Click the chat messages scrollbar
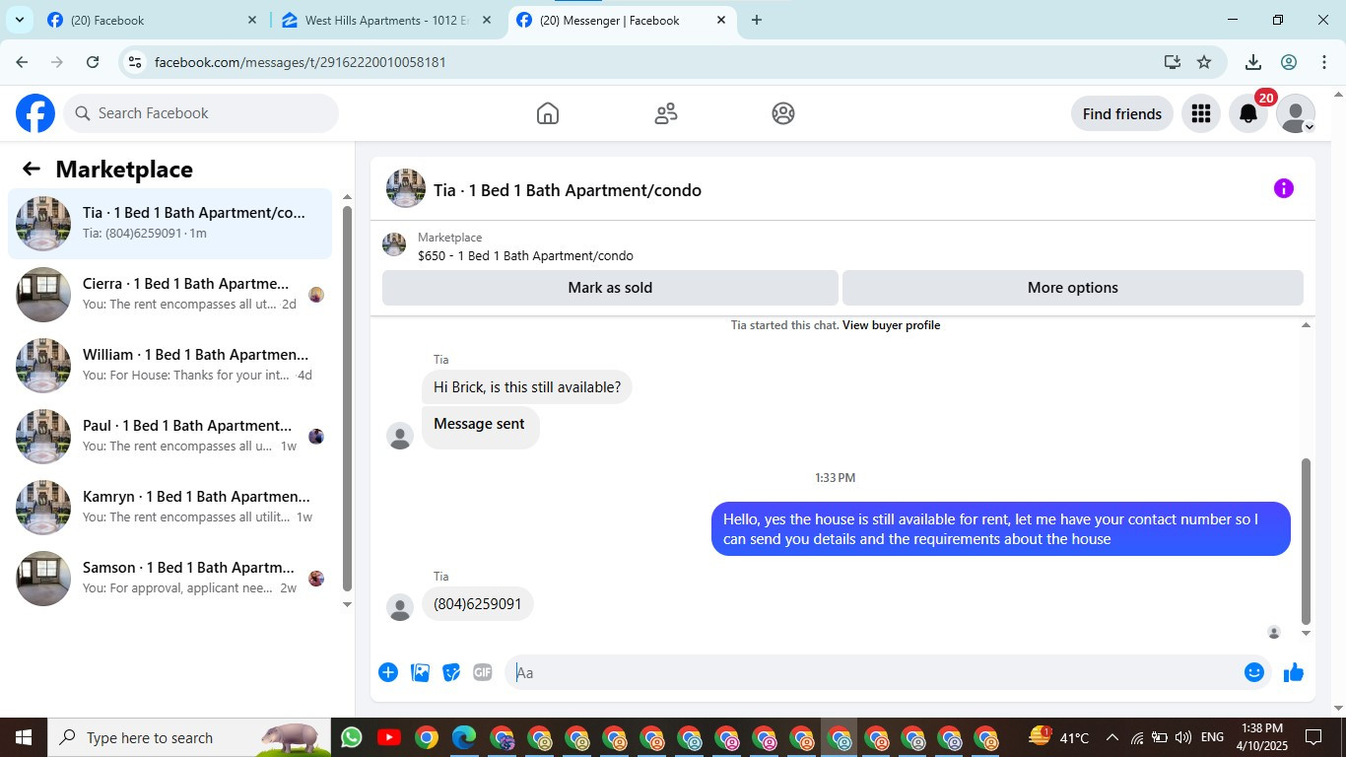 click(x=1307, y=542)
